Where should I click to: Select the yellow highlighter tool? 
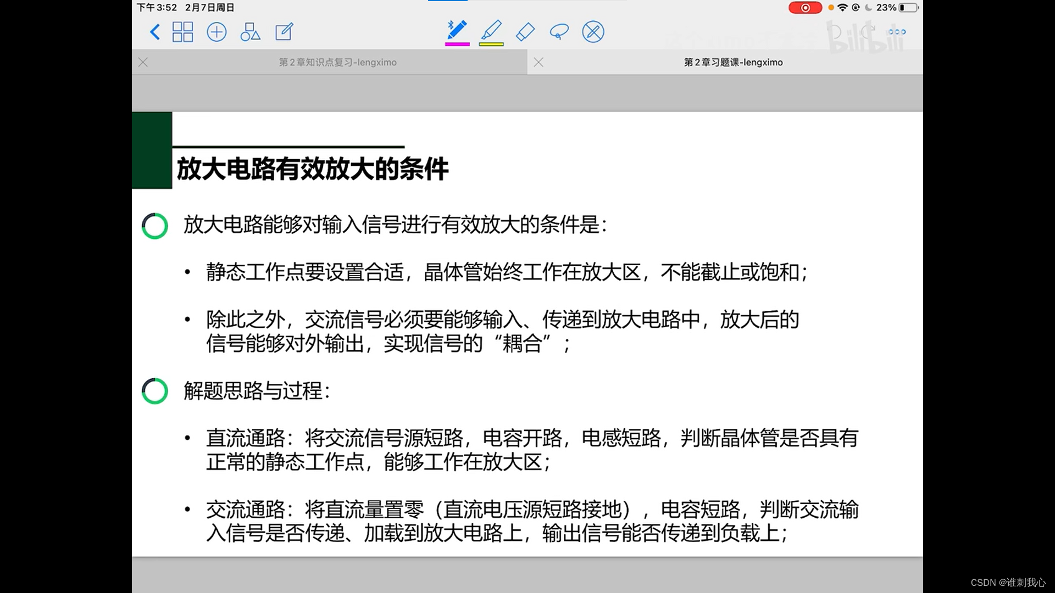(491, 30)
